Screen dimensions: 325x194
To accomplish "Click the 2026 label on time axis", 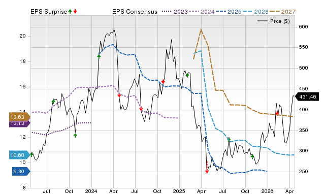I will 268,191.
